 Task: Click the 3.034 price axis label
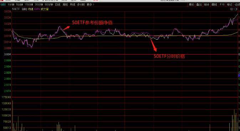7,17
